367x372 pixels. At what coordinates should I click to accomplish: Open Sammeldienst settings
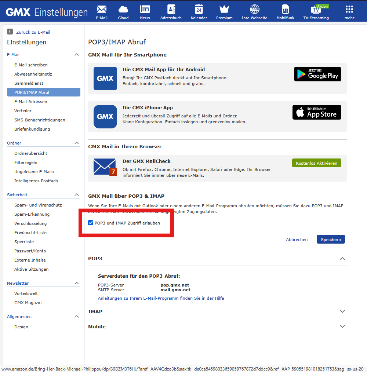29,83
